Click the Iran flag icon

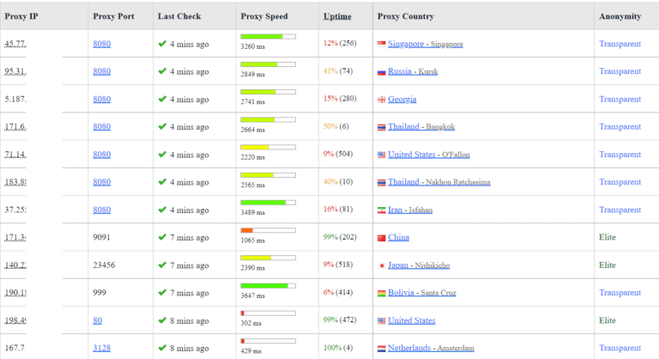point(381,210)
